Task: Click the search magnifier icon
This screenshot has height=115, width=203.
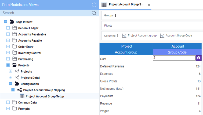Action: [94, 13]
